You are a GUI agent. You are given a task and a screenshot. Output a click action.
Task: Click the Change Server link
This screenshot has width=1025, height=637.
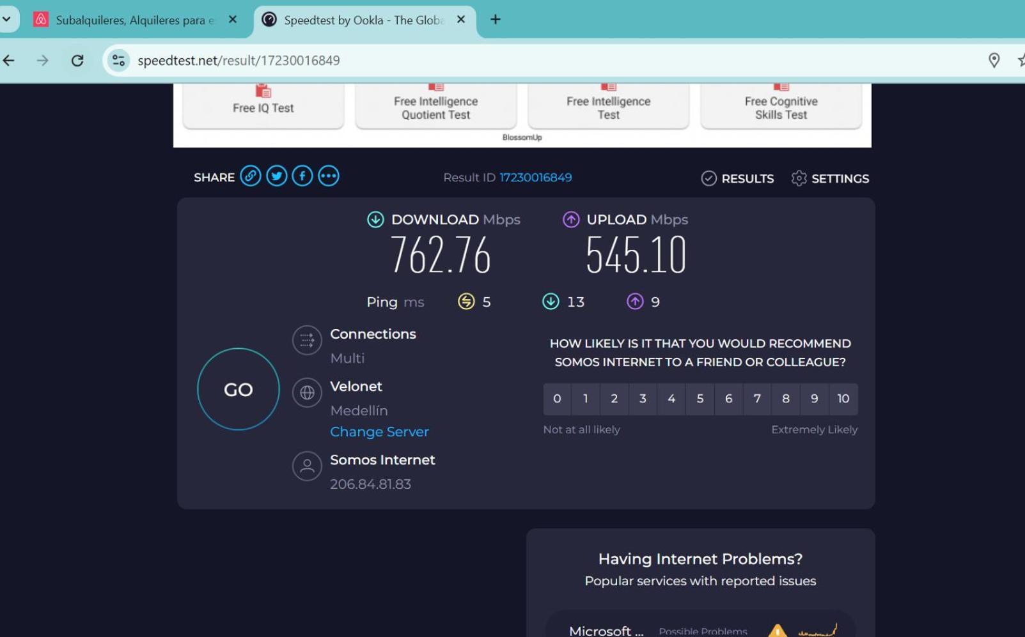[x=379, y=432]
